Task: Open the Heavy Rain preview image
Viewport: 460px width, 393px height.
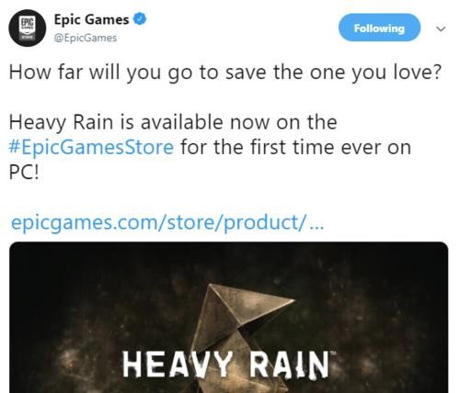Action: [229, 318]
